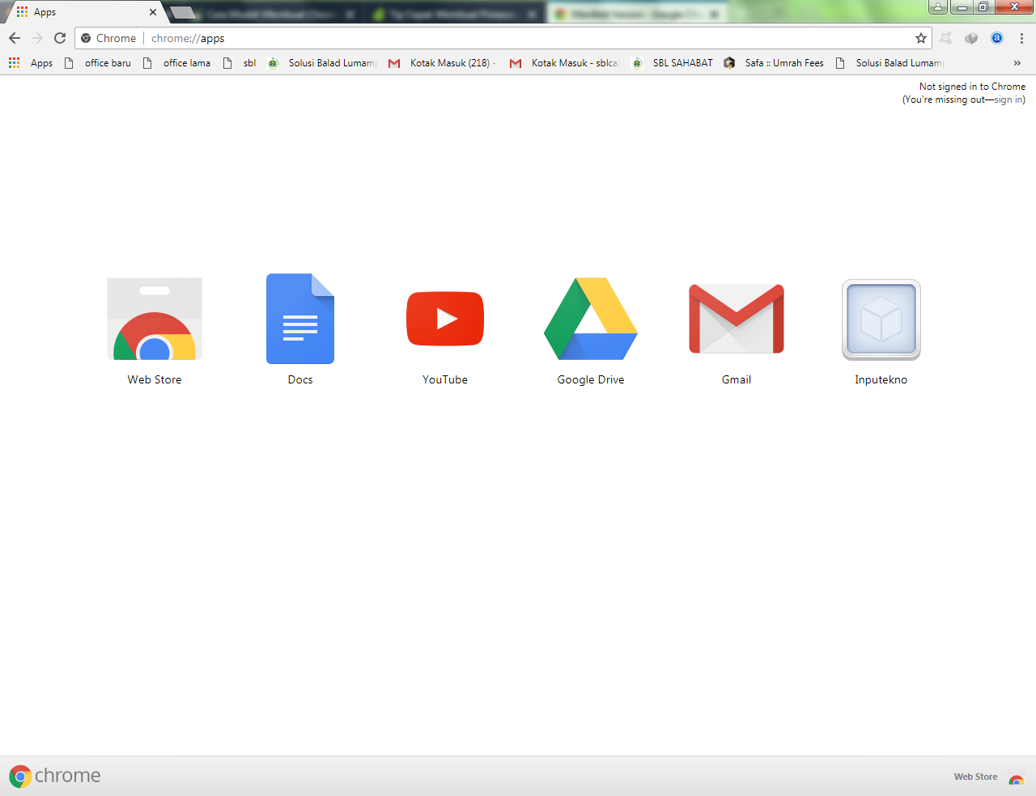This screenshot has height=796, width=1036.
Task: Click 'Not signed in to Chrome' text
Action: tap(972, 87)
